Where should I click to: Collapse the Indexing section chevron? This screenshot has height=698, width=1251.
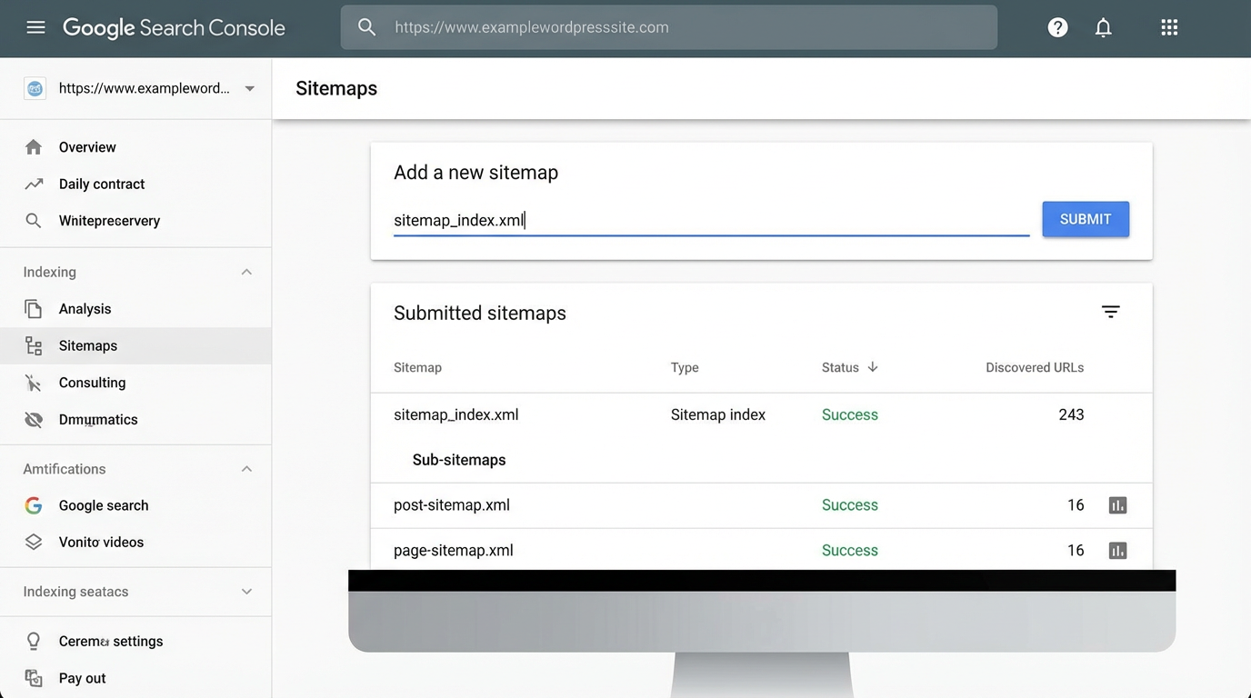click(245, 271)
